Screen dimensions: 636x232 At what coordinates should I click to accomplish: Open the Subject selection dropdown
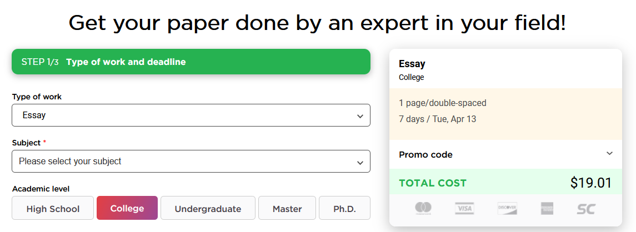(x=191, y=162)
